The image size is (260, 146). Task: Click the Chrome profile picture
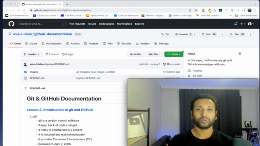(249, 10)
